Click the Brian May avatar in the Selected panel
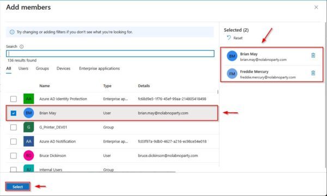The height and width of the screenshot is (196, 327). click(x=232, y=56)
